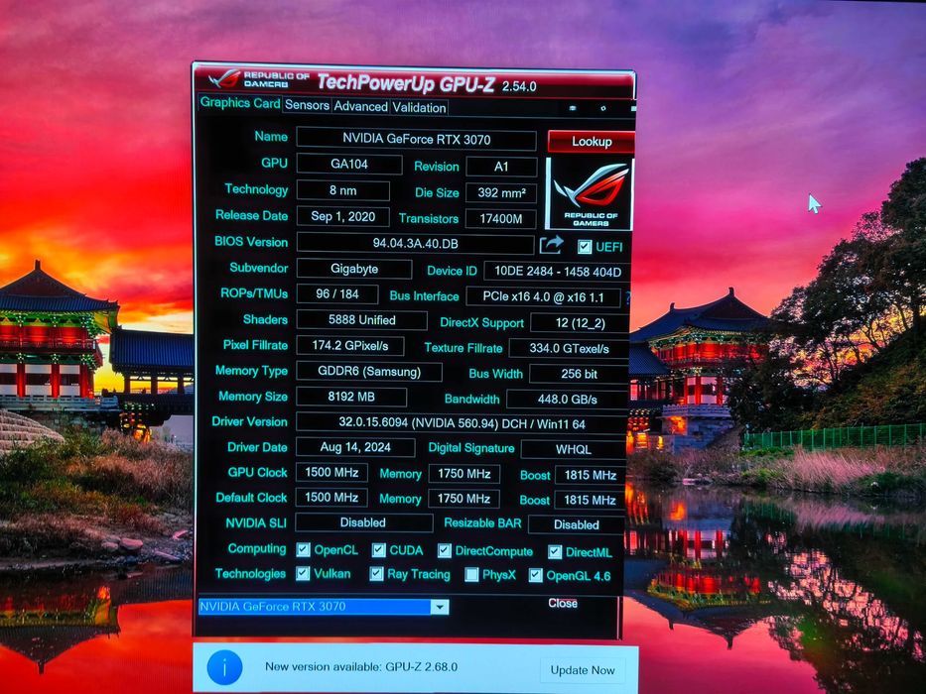Click the Lookup button
The width and height of the screenshot is (926, 694).
click(x=592, y=142)
